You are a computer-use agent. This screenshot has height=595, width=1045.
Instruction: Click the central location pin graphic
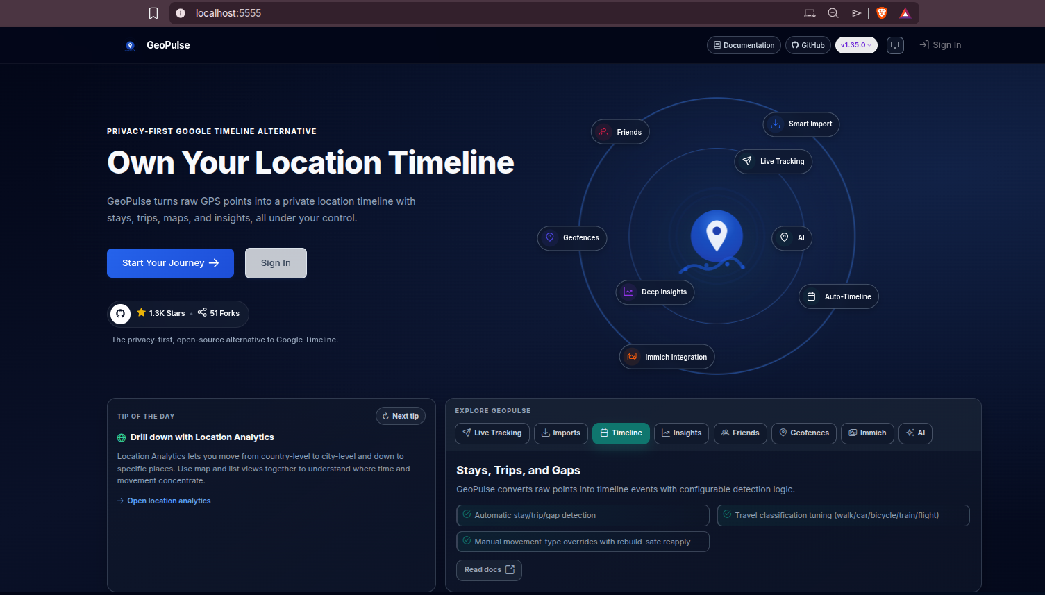(717, 236)
